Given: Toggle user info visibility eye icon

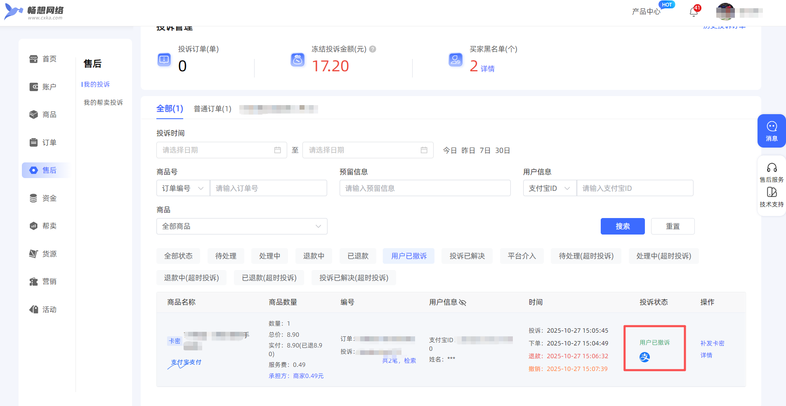Looking at the screenshot, I should click(463, 303).
